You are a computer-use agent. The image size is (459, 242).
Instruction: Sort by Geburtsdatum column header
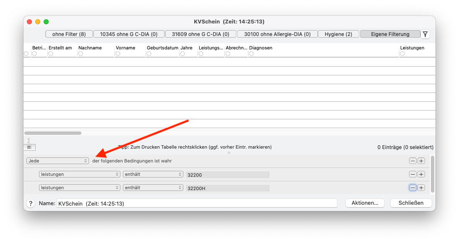[x=162, y=48]
